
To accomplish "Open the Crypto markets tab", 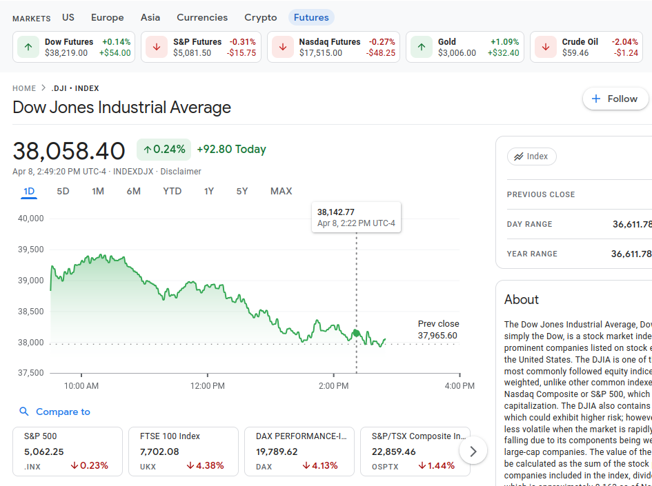I will coord(260,17).
